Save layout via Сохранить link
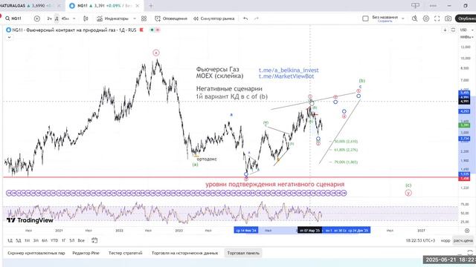476x267 pixels. point(385,21)
